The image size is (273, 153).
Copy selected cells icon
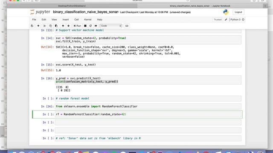click(50, 26)
